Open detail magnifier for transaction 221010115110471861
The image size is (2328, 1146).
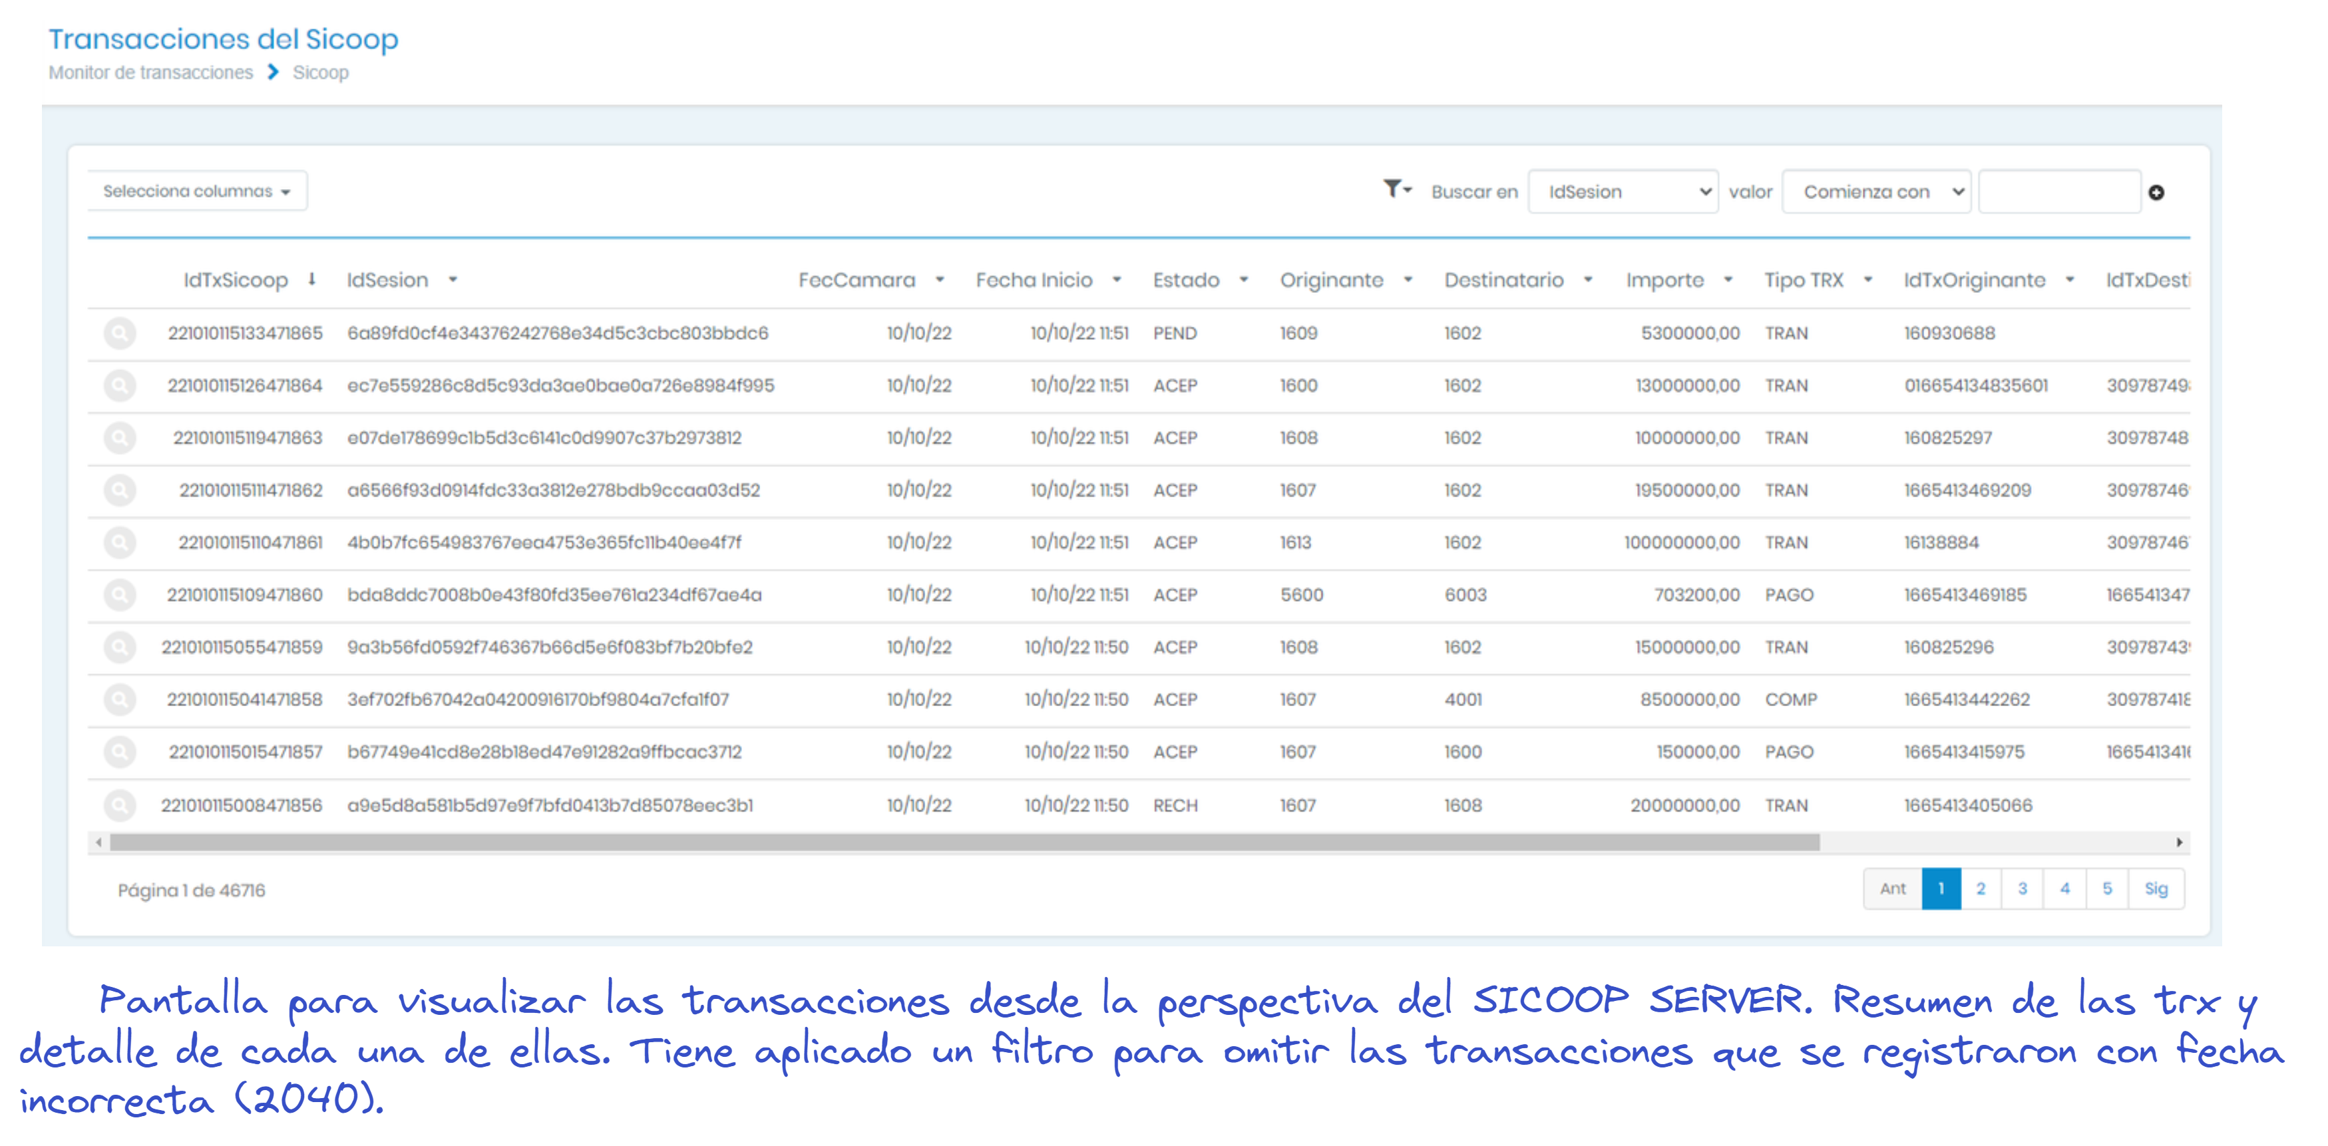(x=119, y=543)
